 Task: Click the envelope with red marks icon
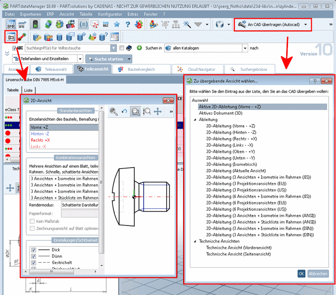(x=95, y=24)
